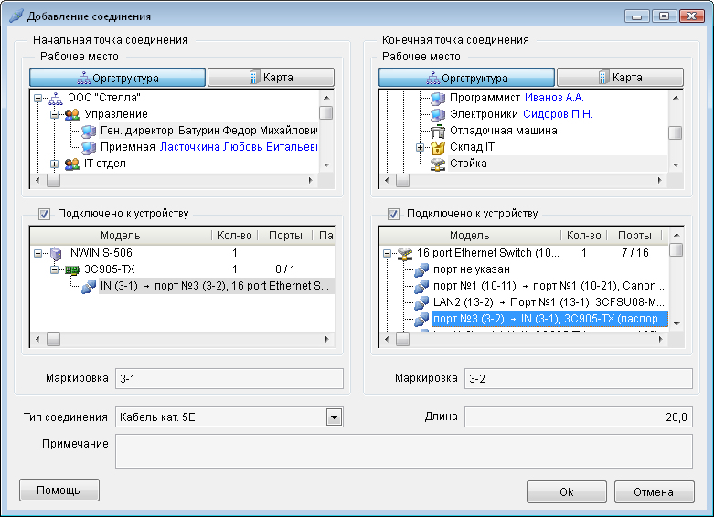Collapse the 16 port Ethernet Switch node
Screen dimensions: 714x517
click(x=387, y=253)
